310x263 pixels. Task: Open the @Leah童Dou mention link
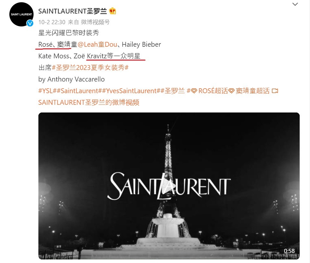97,44
